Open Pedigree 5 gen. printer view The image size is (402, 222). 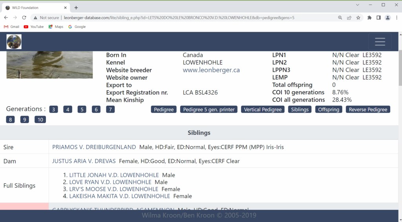click(209, 110)
